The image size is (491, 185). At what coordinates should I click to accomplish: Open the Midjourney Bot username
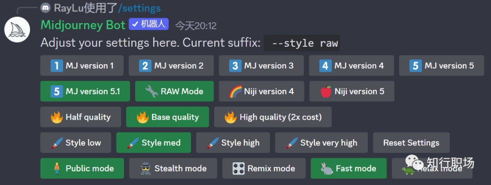coord(83,25)
